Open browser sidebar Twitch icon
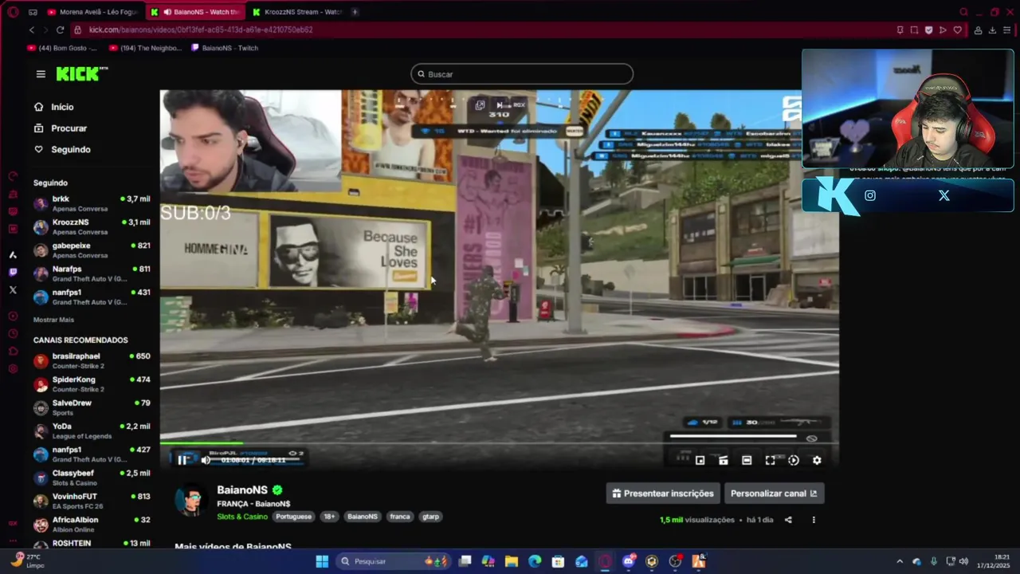The height and width of the screenshot is (574, 1020). click(x=13, y=273)
